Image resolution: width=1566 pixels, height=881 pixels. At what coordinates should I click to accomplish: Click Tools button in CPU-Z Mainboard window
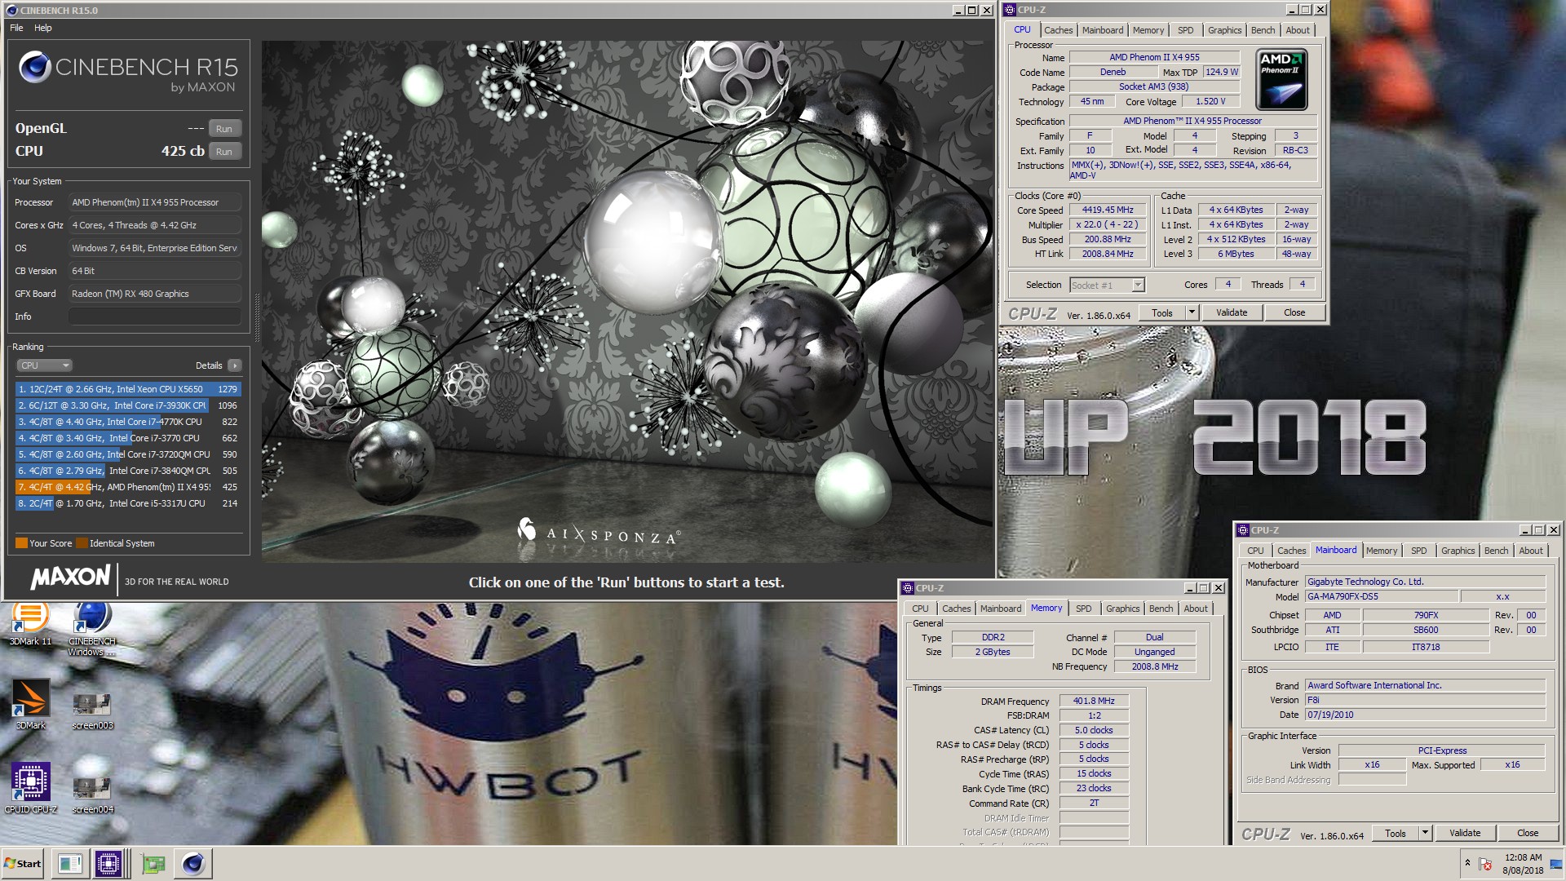click(x=1396, y=833)
